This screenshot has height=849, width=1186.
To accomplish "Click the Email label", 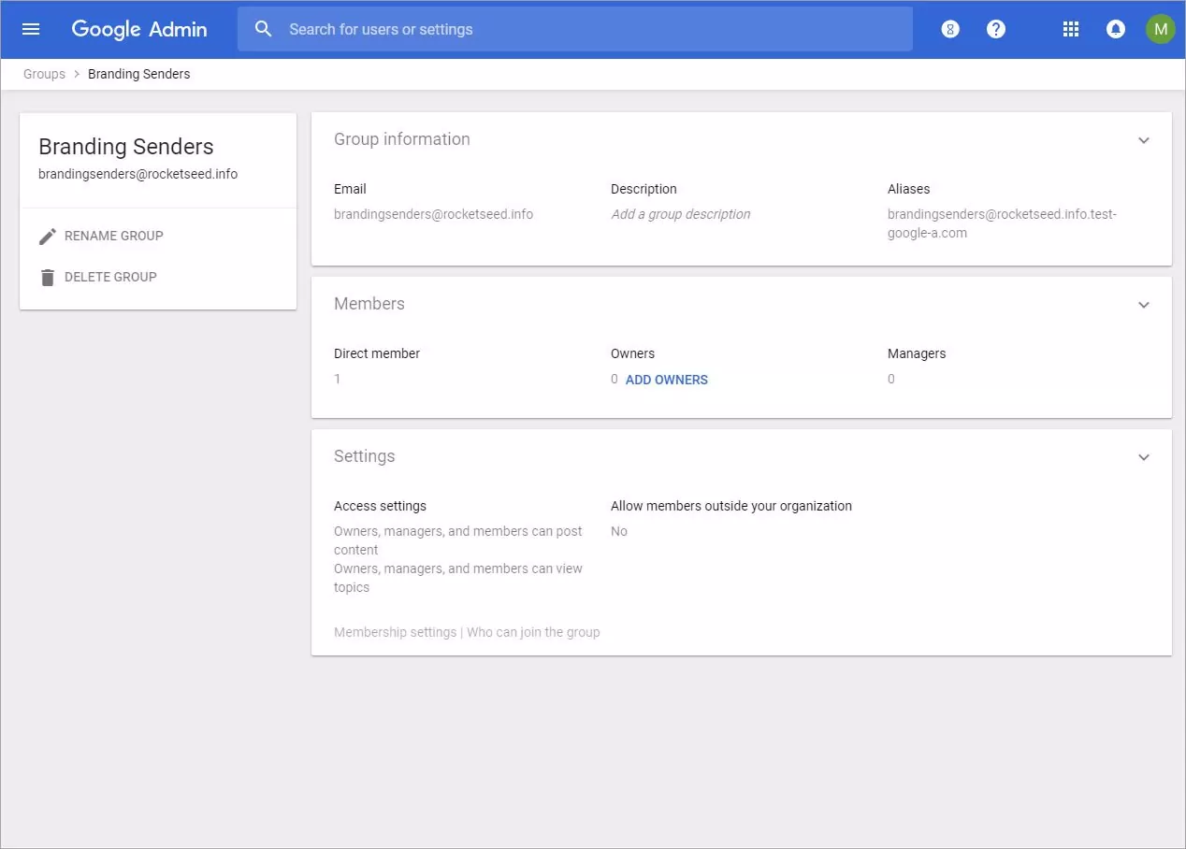I will click(x=350, y=189).
